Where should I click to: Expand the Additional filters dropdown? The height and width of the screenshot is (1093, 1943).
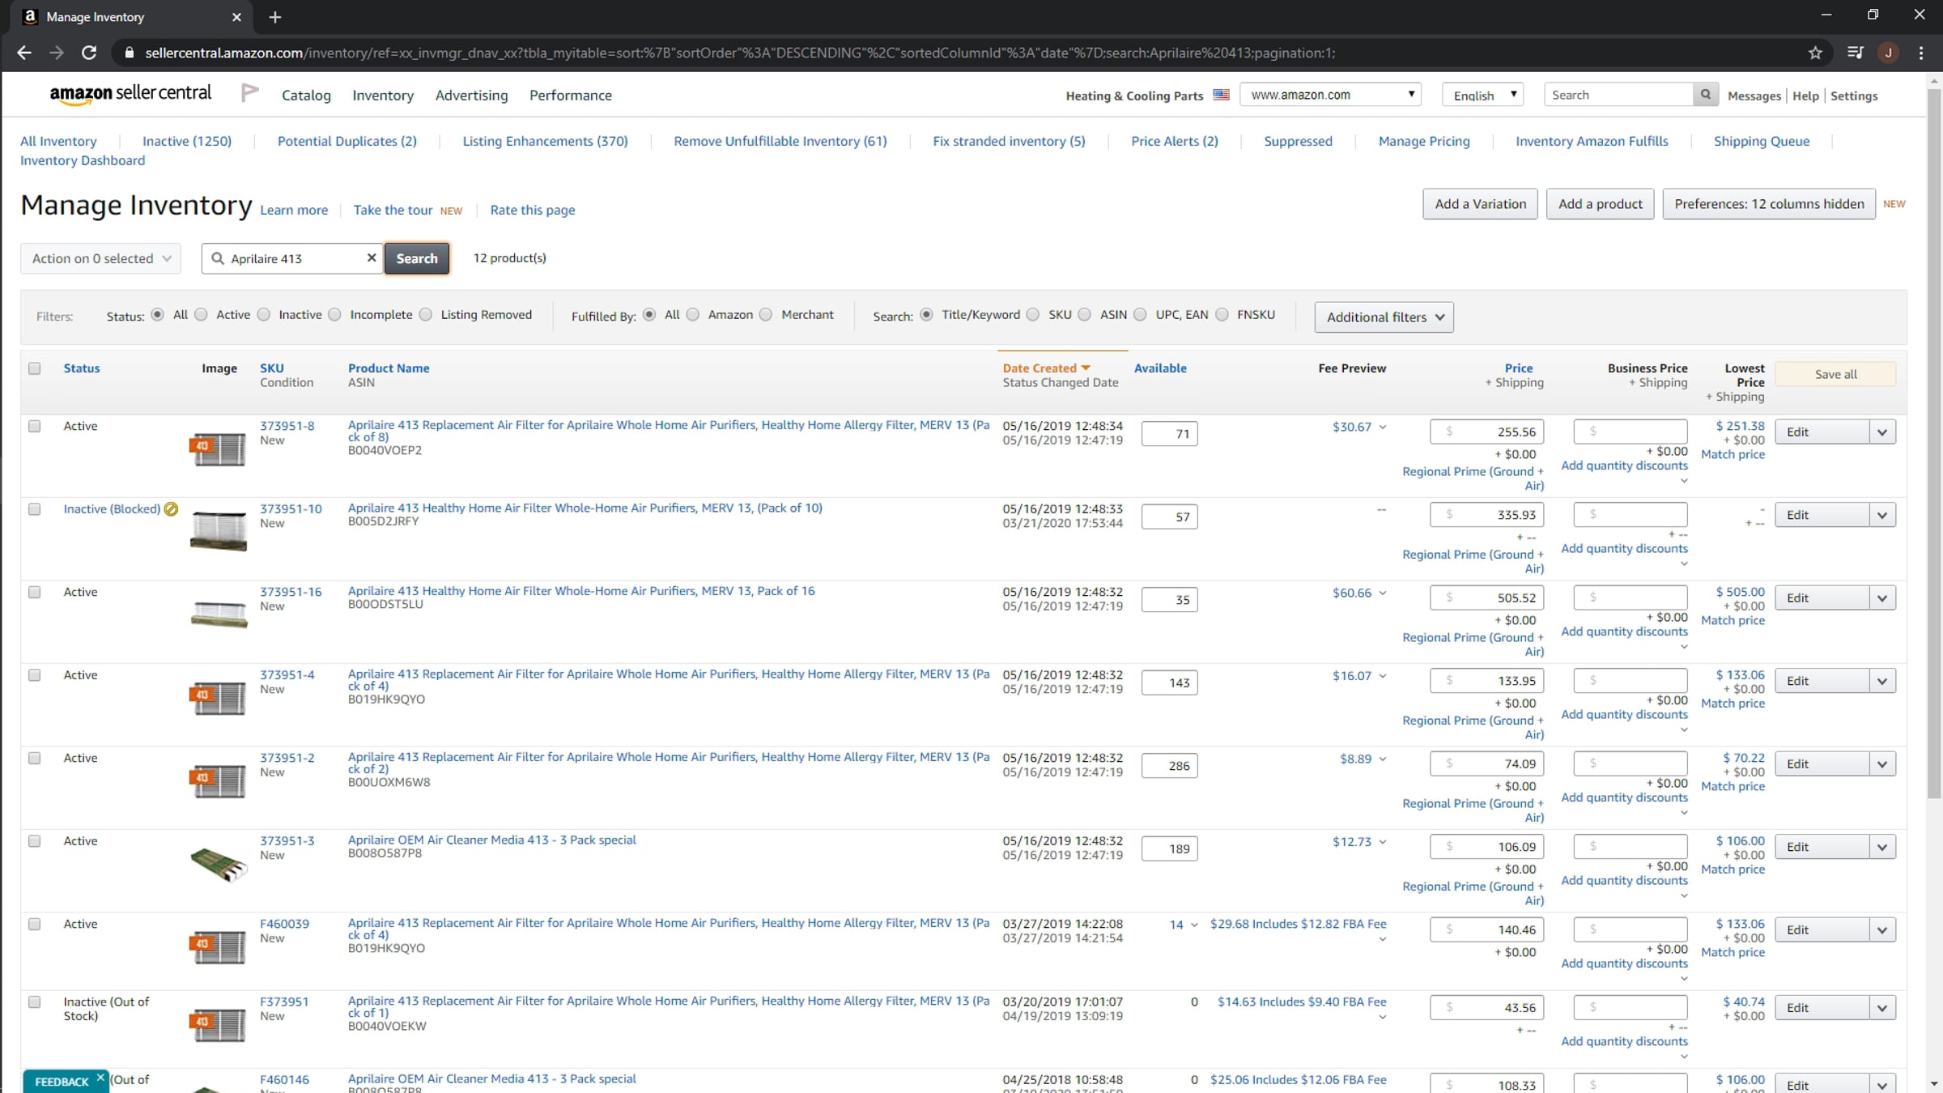click(x=1384, y=317)
